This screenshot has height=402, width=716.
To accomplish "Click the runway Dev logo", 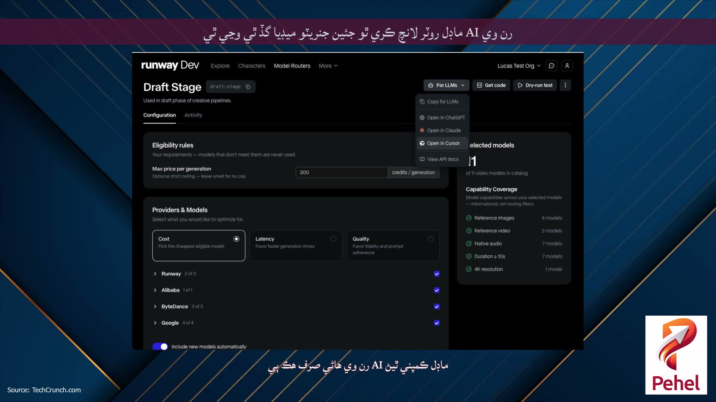I will coord(170,66).
